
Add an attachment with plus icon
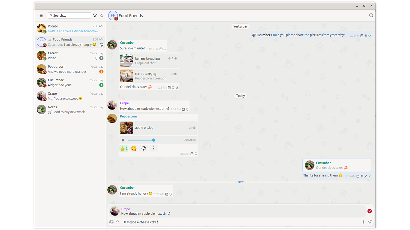point(363,222)
